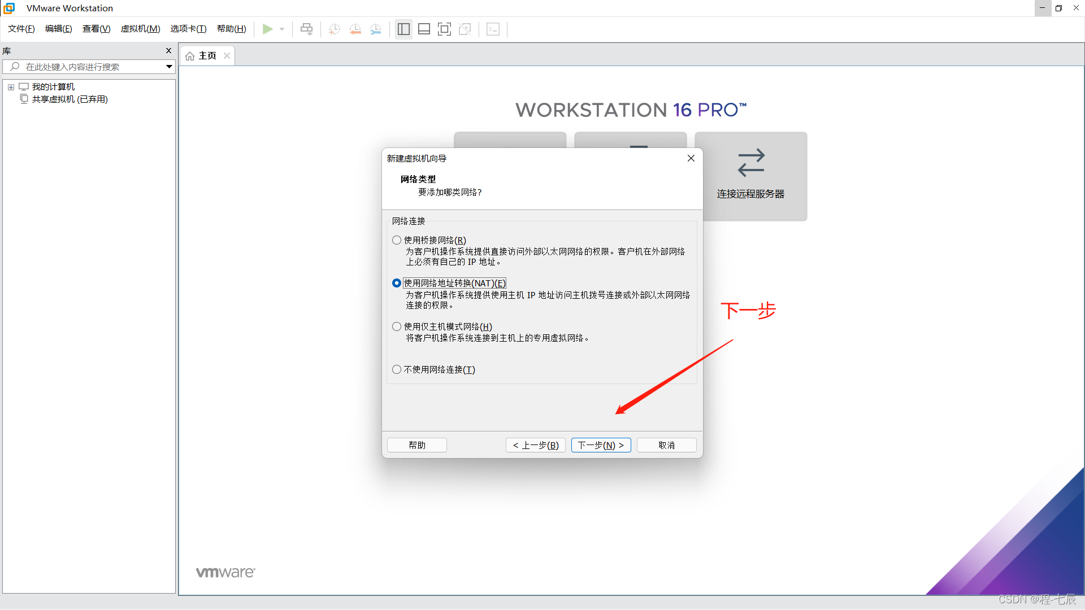This screenshot has height=610, width=1085.
Task: Open the 选项卡(T) menu
Action: point(189,29)
